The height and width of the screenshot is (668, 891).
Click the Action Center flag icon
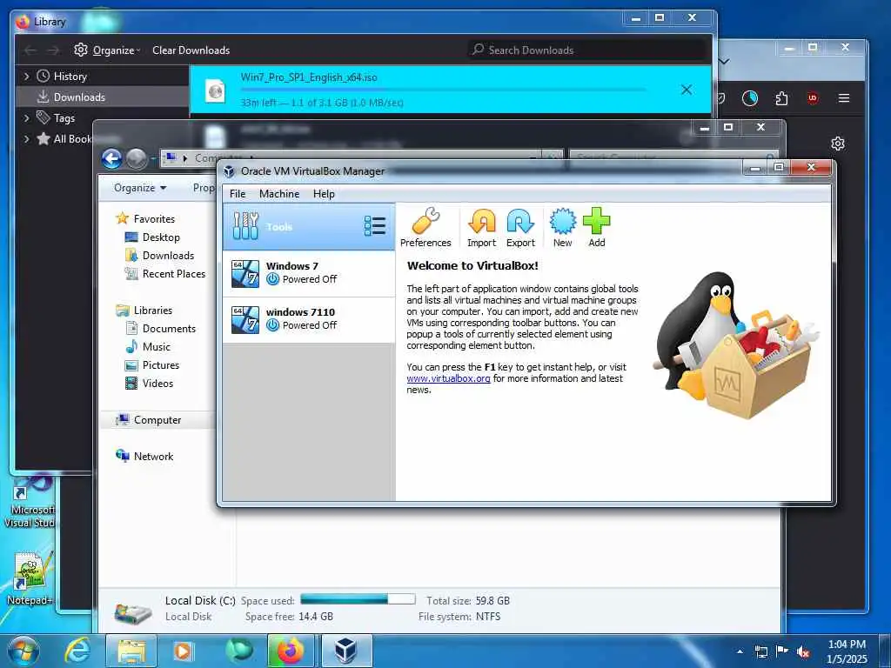(x=782, y=651)
